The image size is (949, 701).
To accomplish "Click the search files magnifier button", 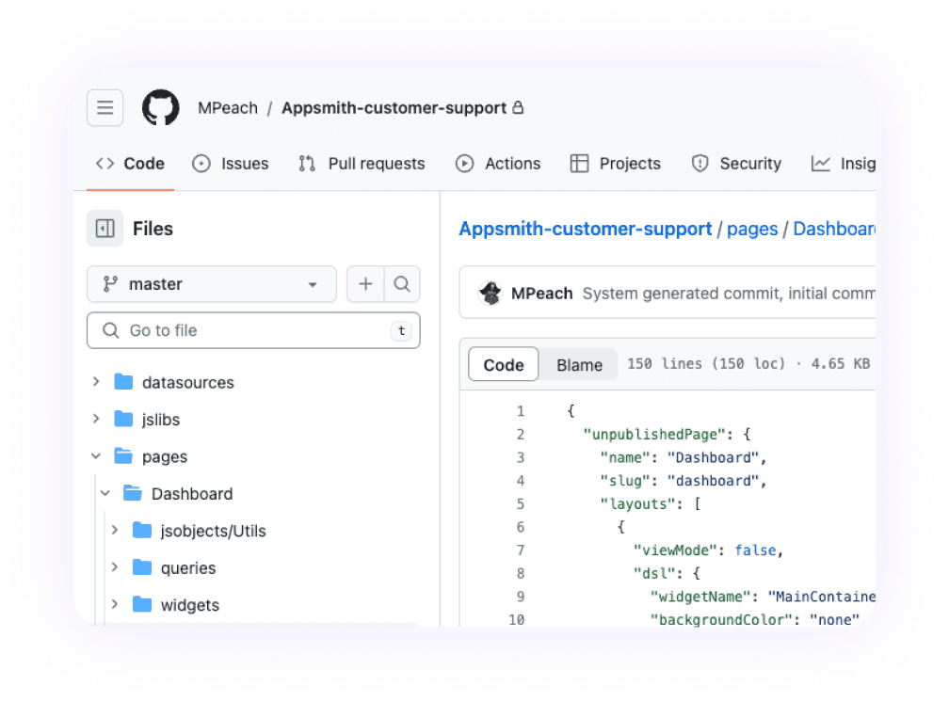I will tap(402, 284).
